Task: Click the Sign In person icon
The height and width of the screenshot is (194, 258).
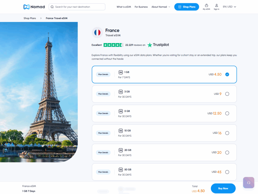Action: click(x=216, y=6)
